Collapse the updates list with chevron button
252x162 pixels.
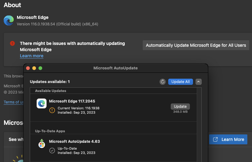(199, 82)
